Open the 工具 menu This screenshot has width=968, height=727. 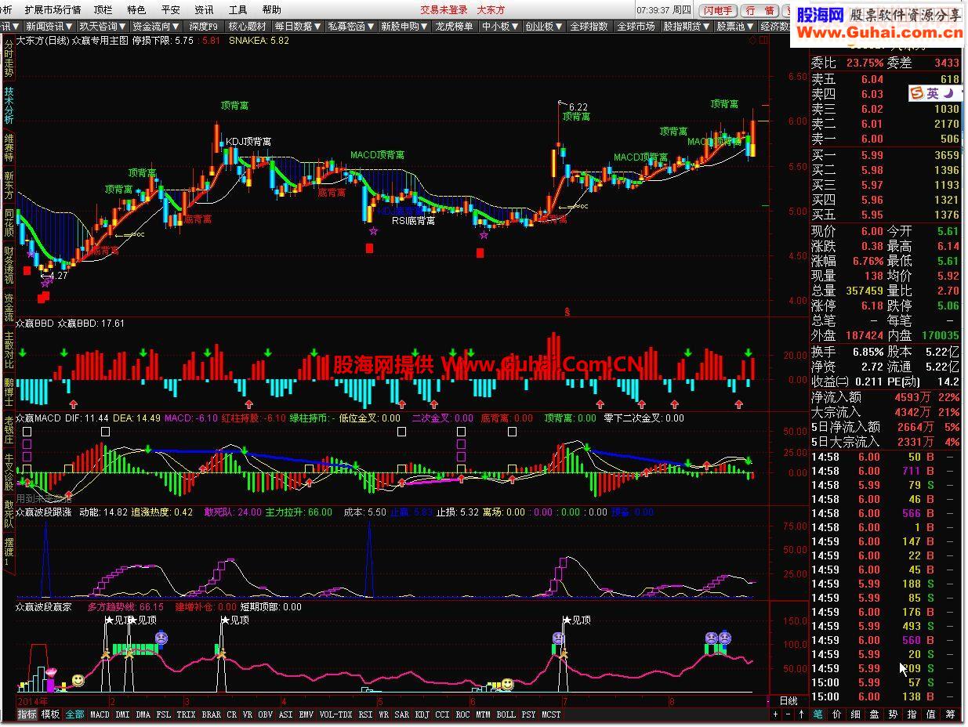click(237, 10)
